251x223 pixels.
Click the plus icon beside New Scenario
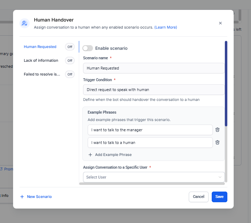click(x=22, y=197)
